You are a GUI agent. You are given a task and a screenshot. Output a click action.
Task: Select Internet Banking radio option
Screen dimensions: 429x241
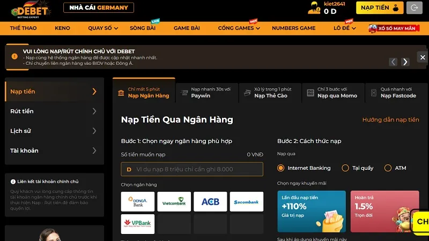coord(280,168)
